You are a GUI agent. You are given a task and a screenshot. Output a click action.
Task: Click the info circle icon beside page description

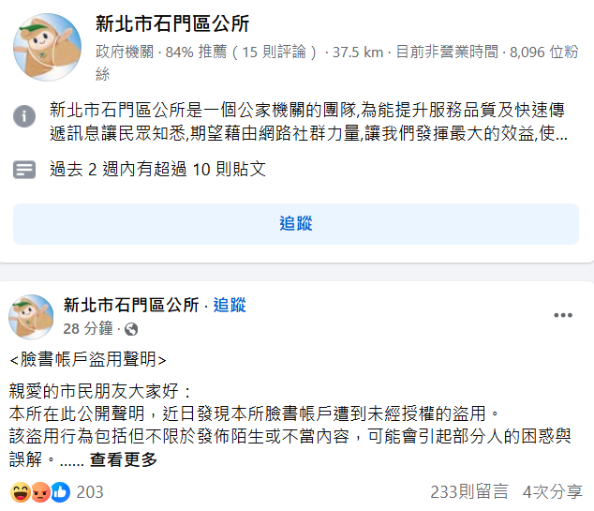click(24, 116)
